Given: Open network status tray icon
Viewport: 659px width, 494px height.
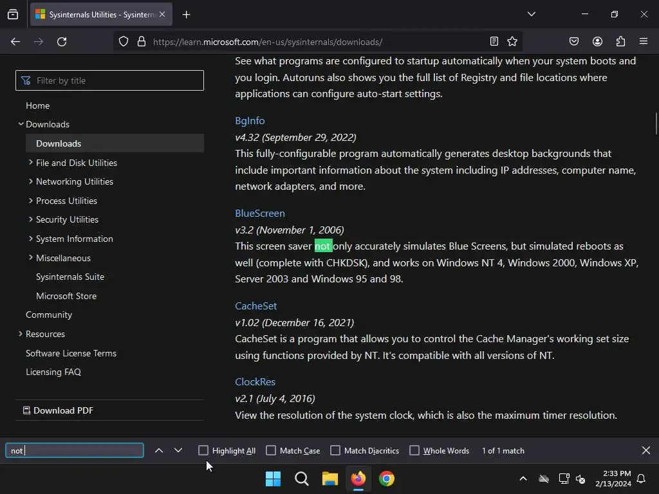Looking at the screenshot, I should [564, 479].
